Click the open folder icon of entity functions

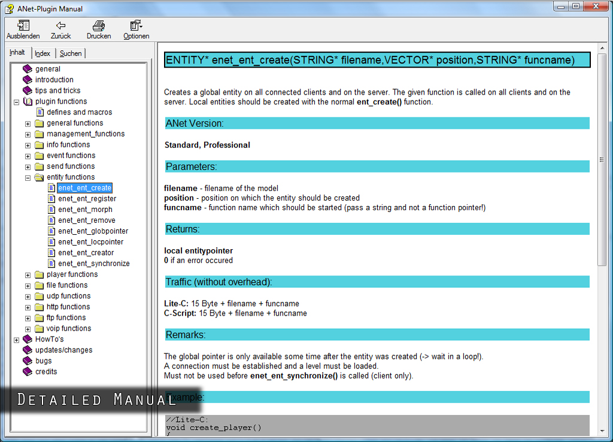39,177
